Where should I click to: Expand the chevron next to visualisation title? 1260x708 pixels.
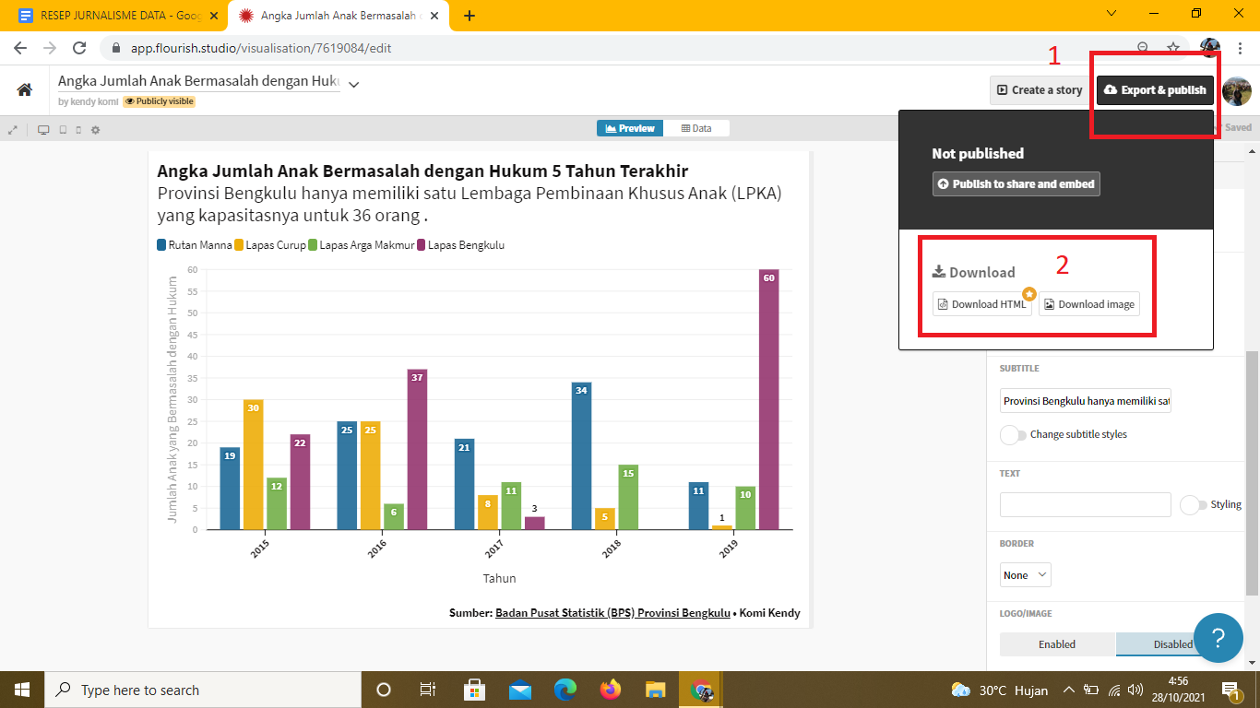coord(353,84)
